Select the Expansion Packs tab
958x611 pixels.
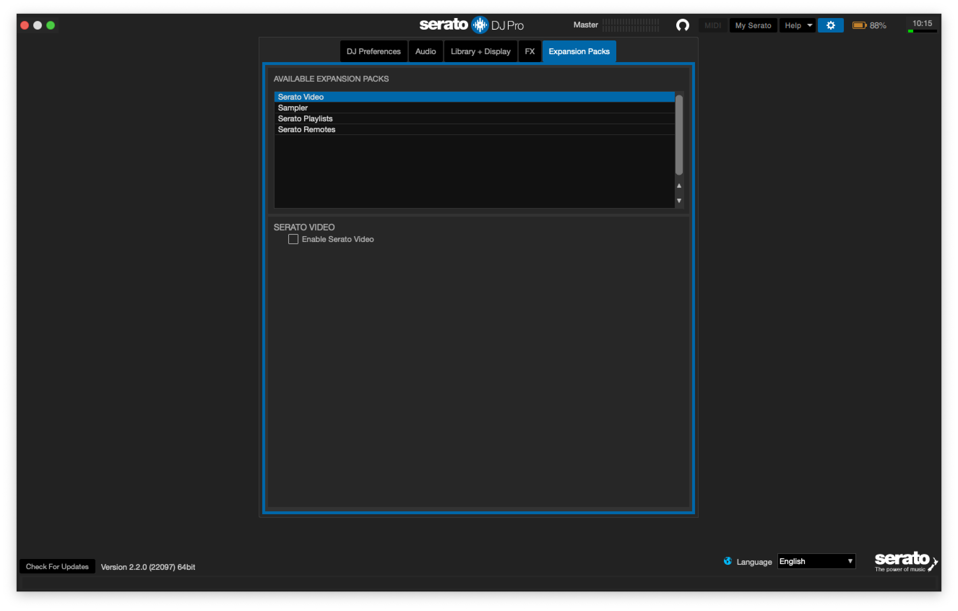(x=579, y=51)
